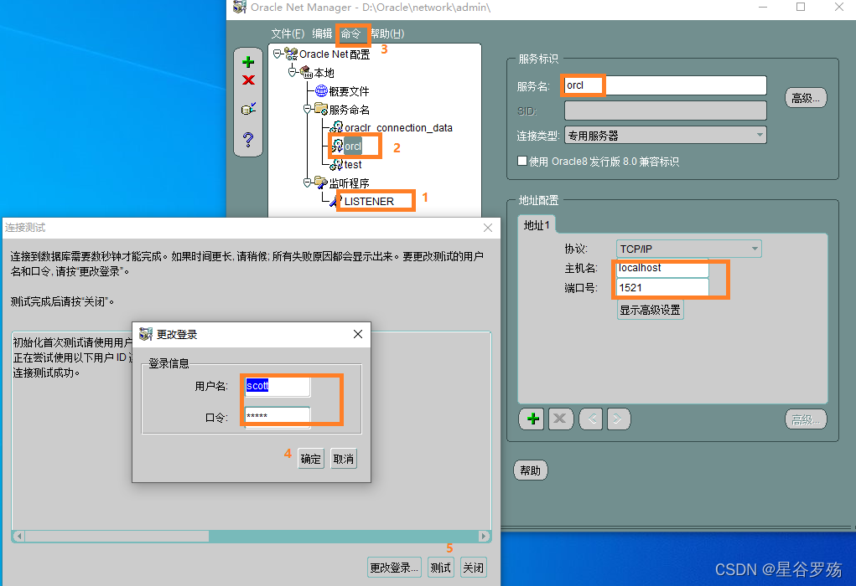Click the 高级... button beside 服务名
The height and width of the screenshot is (586, 856).
(x=806, y=98)
